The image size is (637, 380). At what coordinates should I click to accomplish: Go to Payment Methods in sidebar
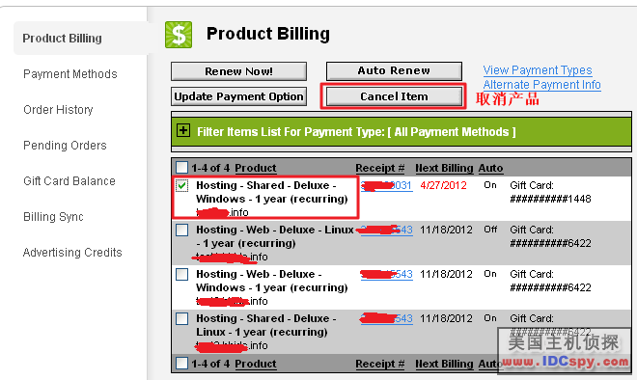pos(70,74)
